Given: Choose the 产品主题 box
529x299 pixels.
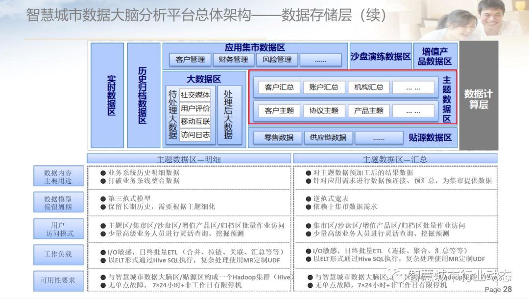Looking at the screenshot, I should pos(368,110).
